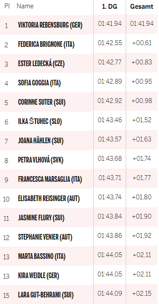Click the Gesamt column header
The image size is (159, 304).
[x=141, y=7]
